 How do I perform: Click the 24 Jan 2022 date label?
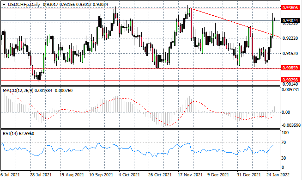point(278,175)
